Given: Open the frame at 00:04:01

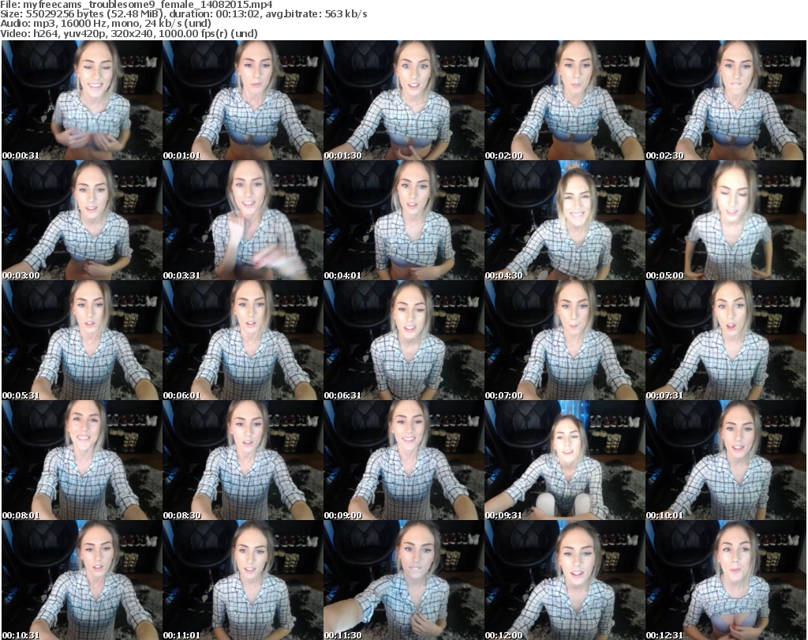Looking at the screenshot, I should tap(403, 220).
